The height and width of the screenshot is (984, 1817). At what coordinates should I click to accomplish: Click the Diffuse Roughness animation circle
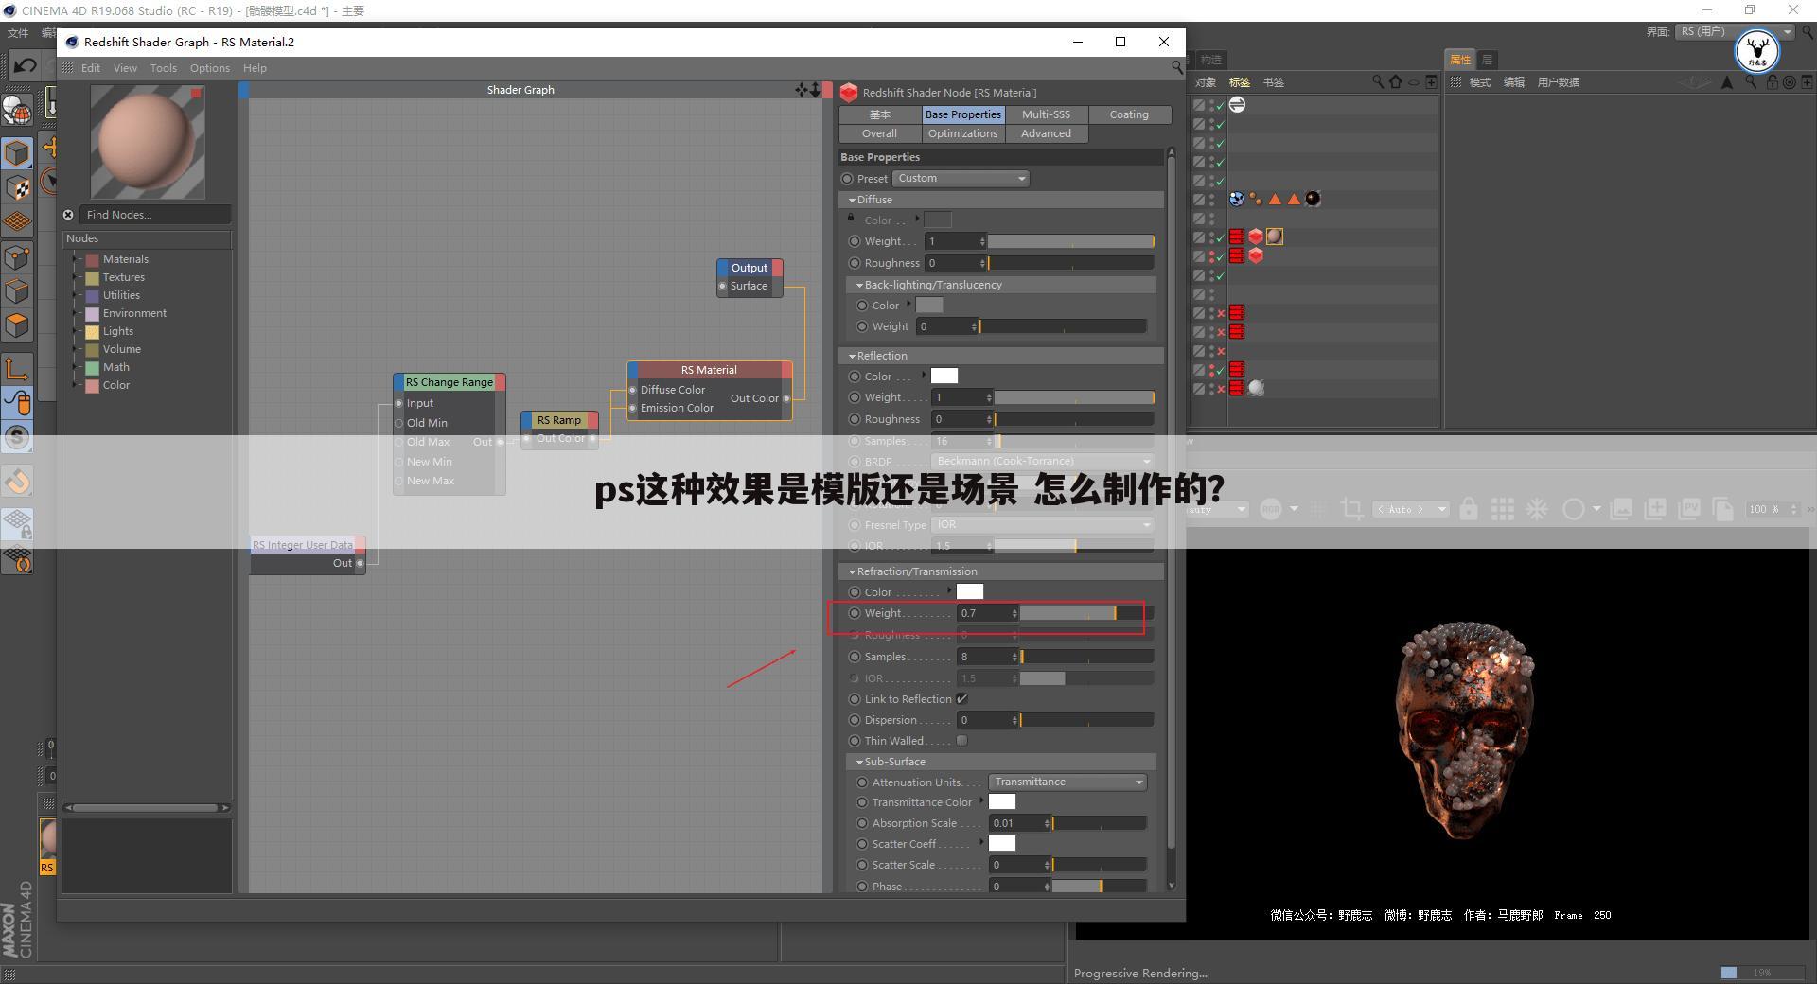pos(855,263)
